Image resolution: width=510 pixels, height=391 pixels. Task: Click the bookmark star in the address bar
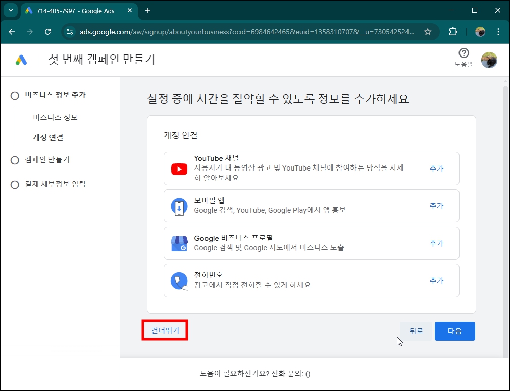pos(428,31)
